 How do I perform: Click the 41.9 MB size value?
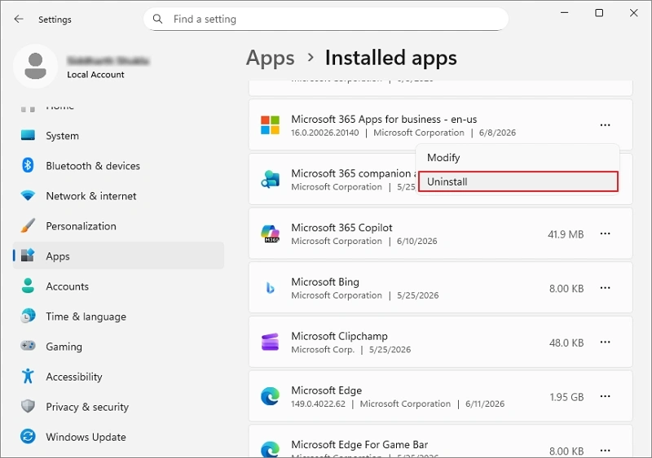566,234
